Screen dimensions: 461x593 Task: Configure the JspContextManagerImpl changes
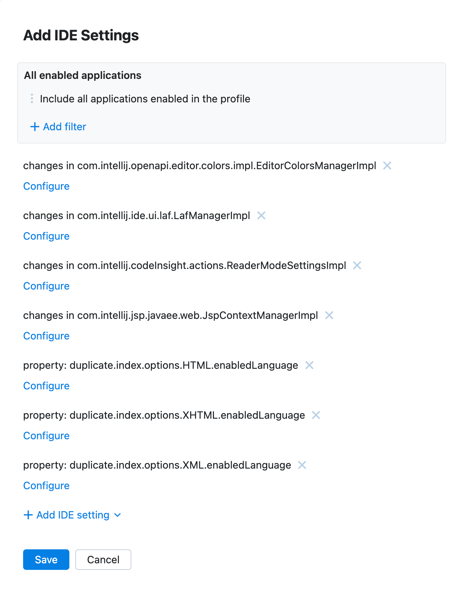[x=46, y=336]
